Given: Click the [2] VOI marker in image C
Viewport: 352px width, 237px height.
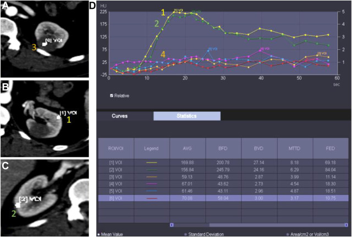Looking at the screenshot, I should coord(18,205).
